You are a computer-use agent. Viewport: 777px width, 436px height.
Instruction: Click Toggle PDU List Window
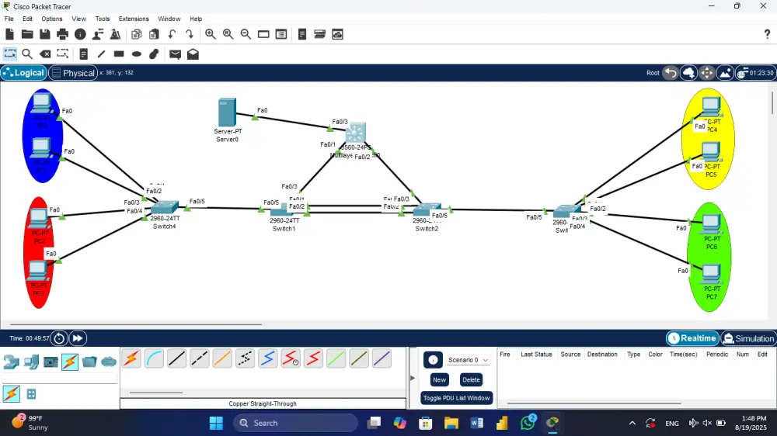[456, 398]
